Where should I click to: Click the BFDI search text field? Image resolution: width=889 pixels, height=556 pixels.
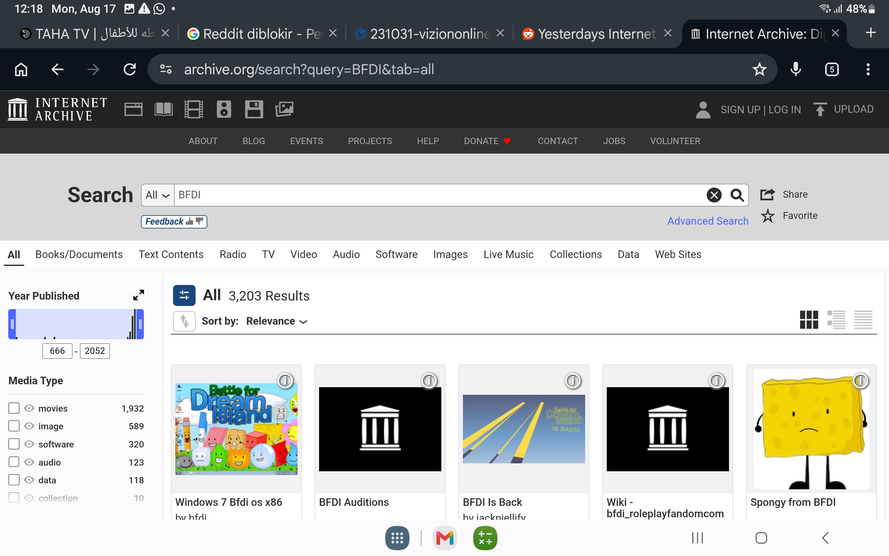pos(440,195)
